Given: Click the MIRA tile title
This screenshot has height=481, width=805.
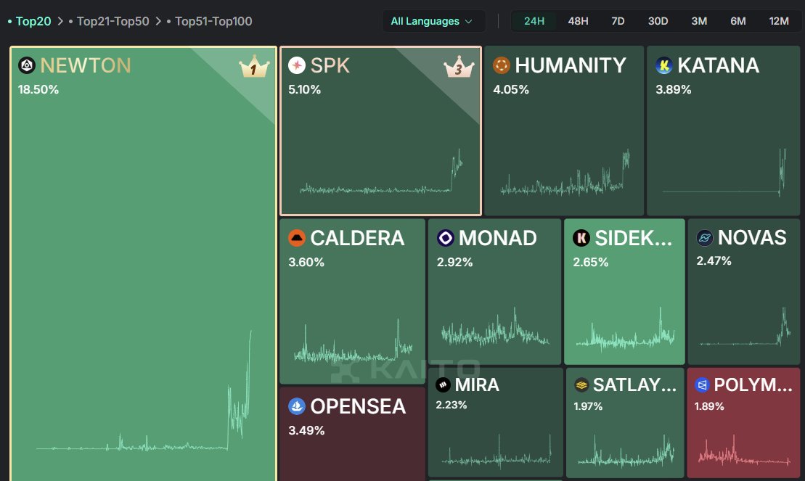Looking at the screenshot, I should point(477,385).
